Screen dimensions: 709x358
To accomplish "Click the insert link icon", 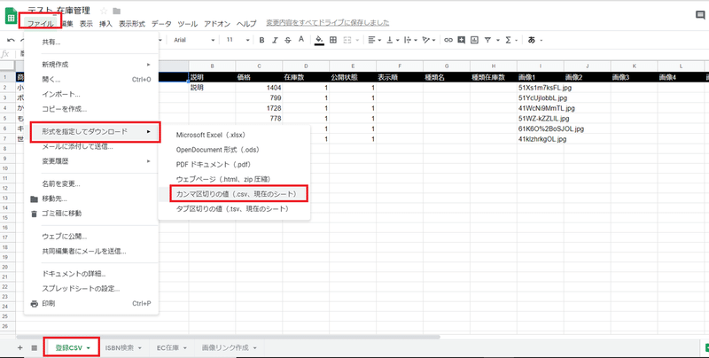I will (x=448, y=40).
